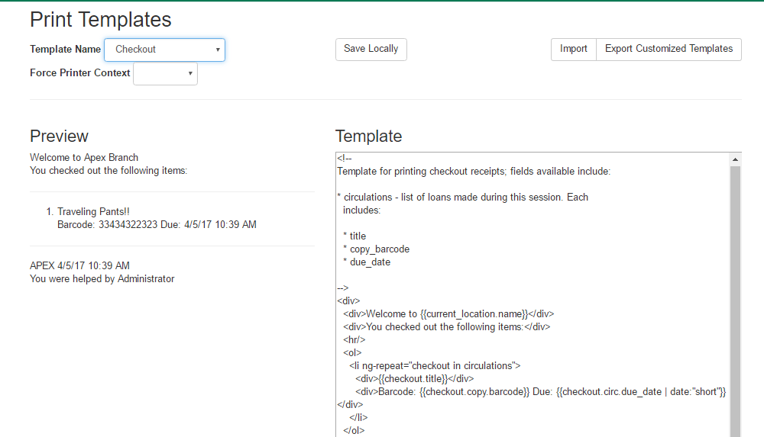This screenshot has width=764, height=437.
Task: Click the Preview section heading
Action: 59,137
